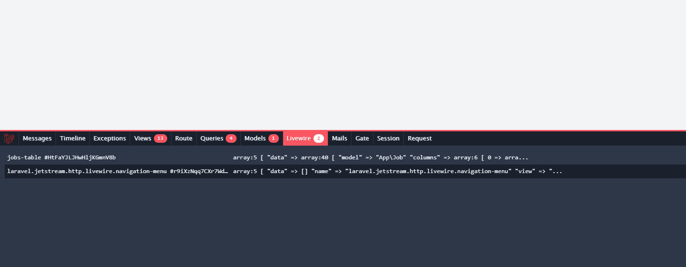
Task: Expand navigation-menu array data value
Action: point(398,171)
